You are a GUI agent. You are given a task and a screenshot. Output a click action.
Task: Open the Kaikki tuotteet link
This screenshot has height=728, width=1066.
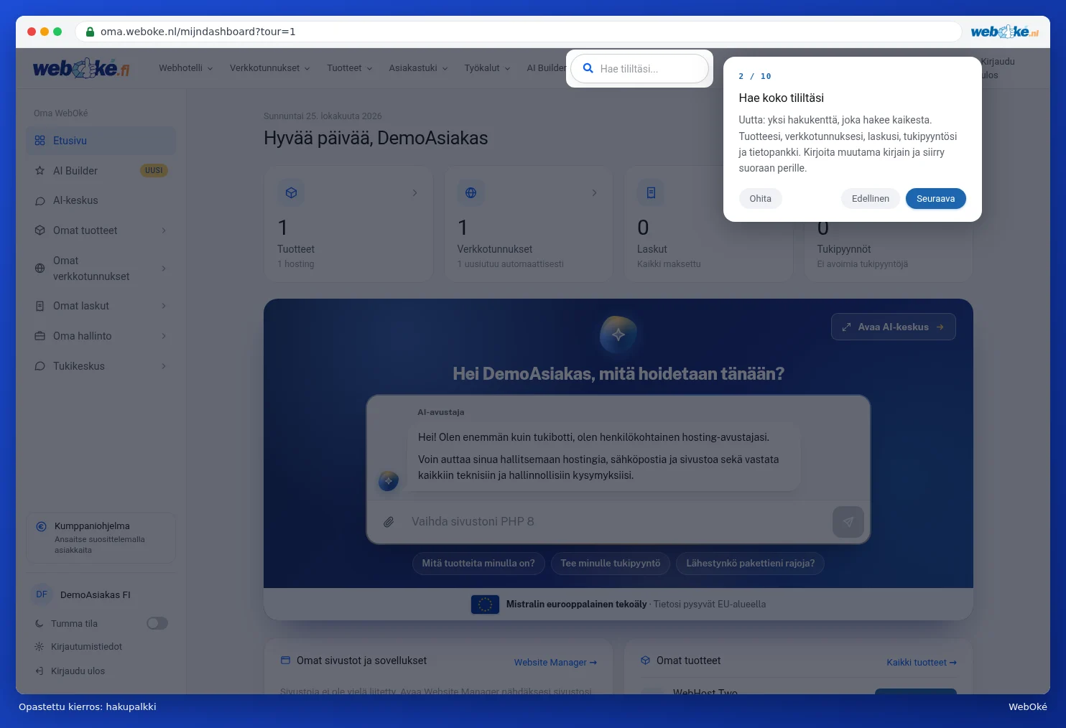[922, 663]
